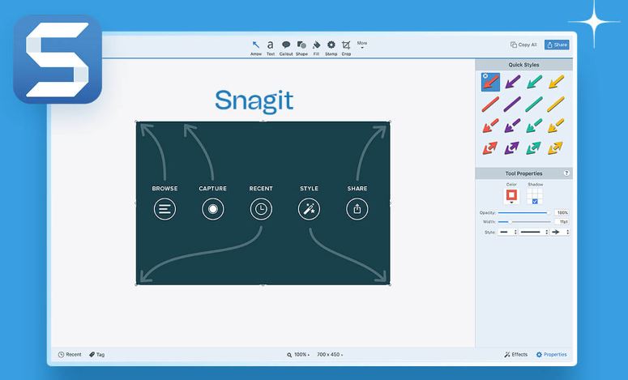Viewport: 628px width, 380px height.
Task: Click the Browse icon in canvas image
Action: (x=164, y=209)
